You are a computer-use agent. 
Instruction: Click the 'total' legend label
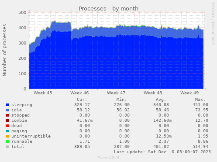point(18,147)
